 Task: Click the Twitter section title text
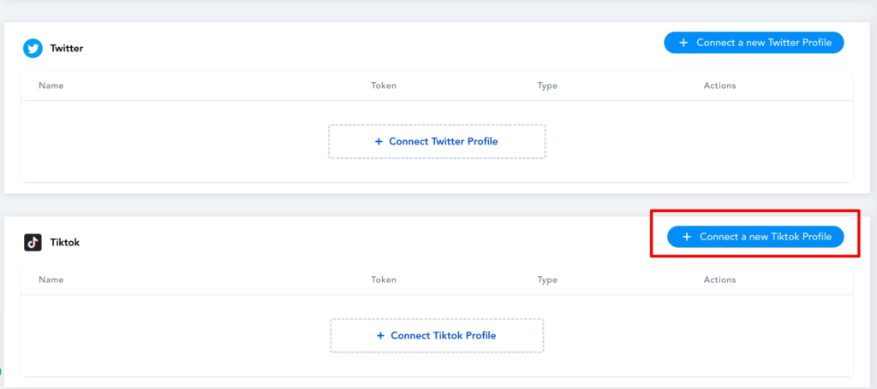coord(67,49)
